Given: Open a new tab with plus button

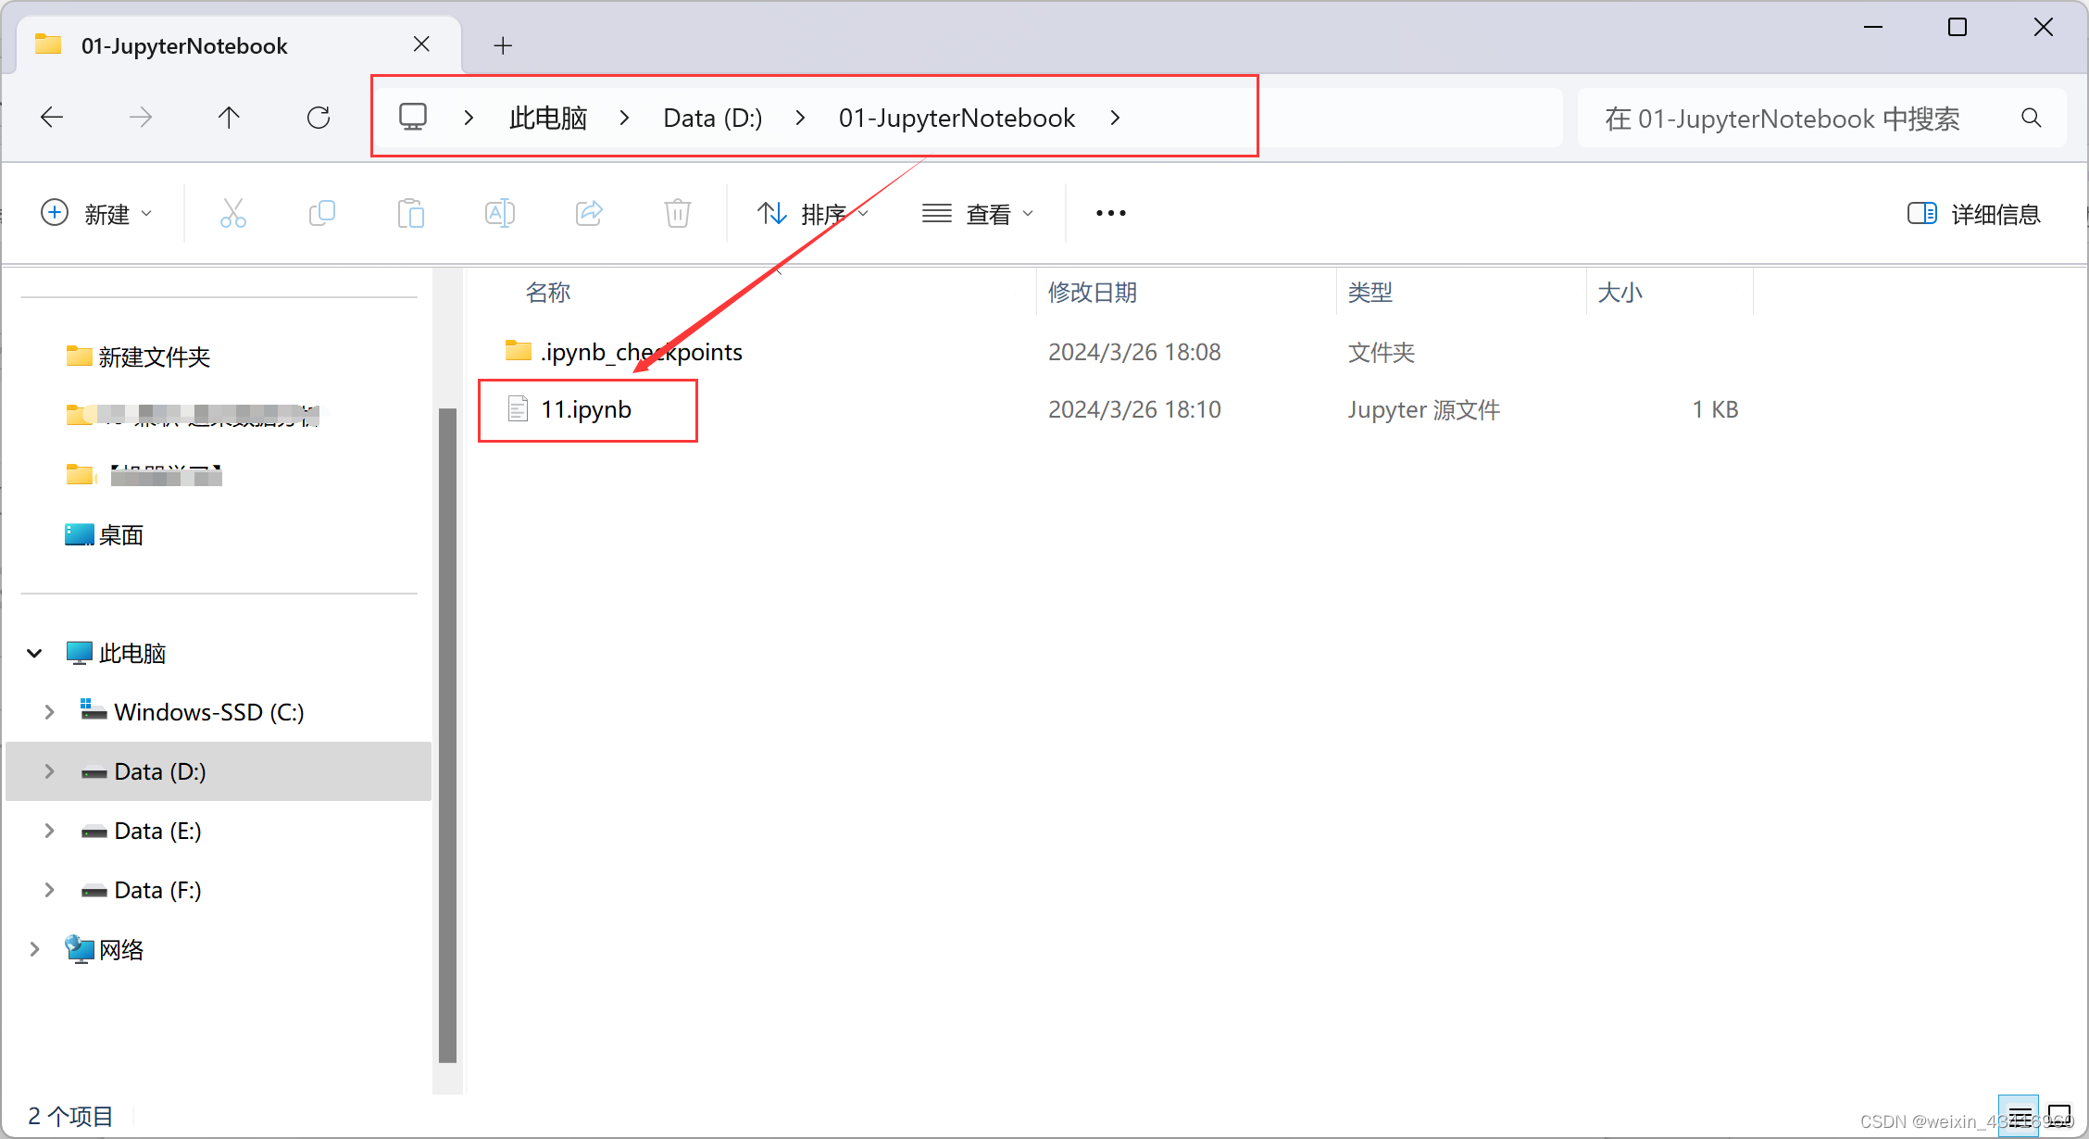Looking at the screenshot, I should point(503,45).
